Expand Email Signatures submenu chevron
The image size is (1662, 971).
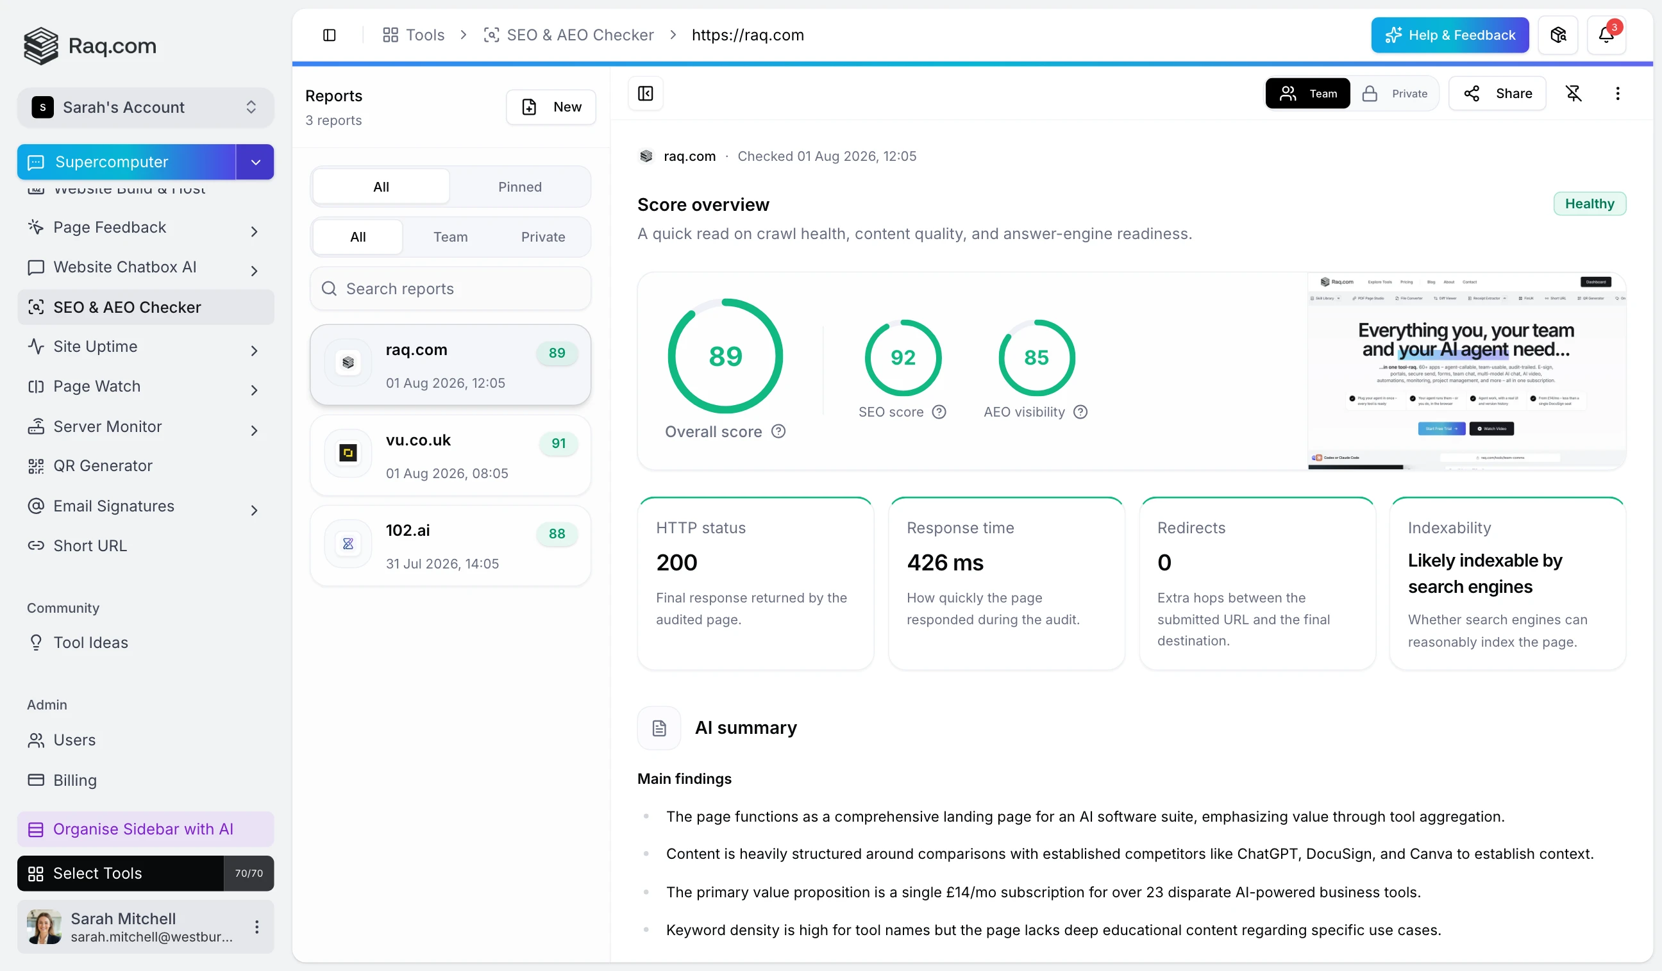tap(254, 510)
